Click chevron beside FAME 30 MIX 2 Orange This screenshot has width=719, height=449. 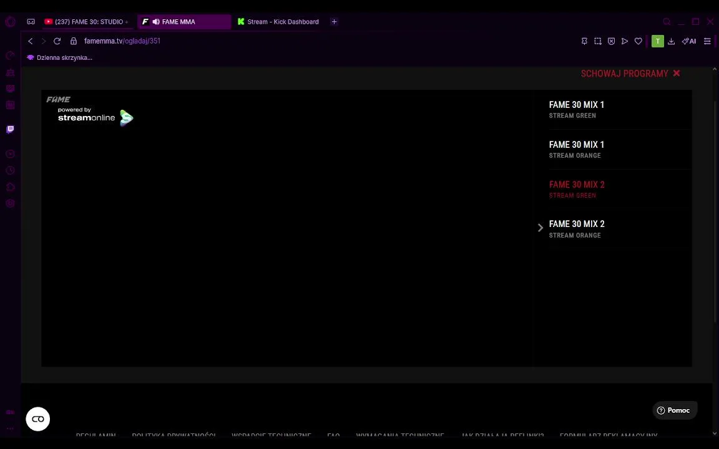540,228
